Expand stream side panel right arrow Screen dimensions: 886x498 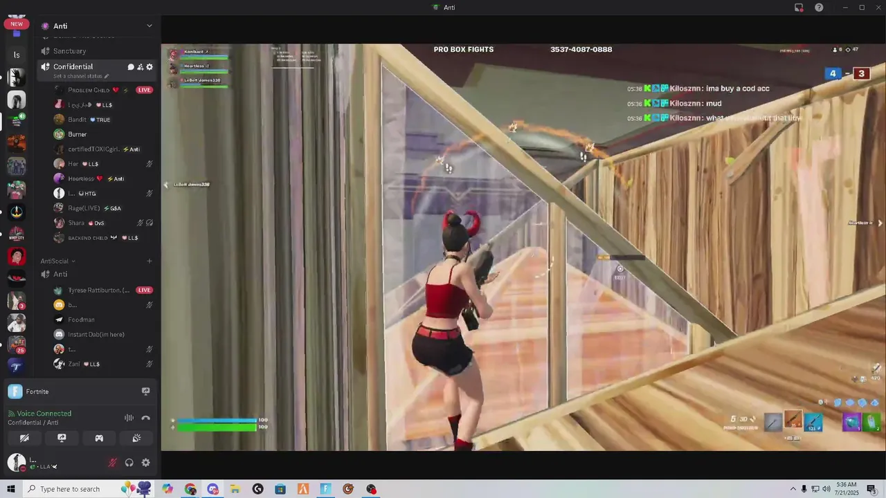click(x=880, y=223)
